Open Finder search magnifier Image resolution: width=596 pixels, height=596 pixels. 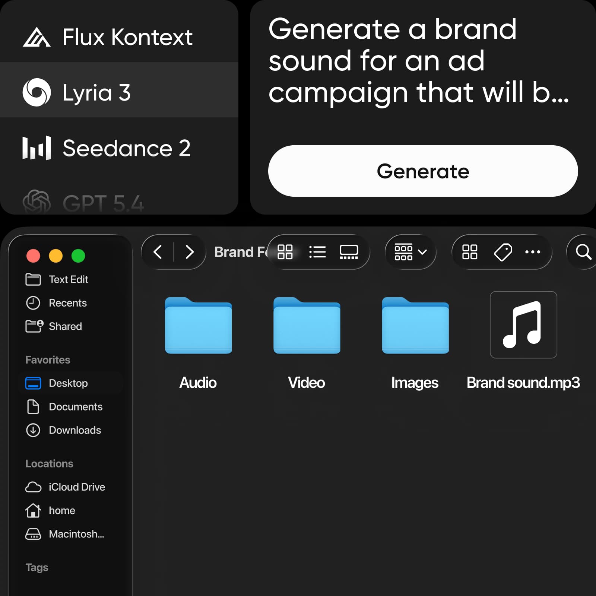583,252
